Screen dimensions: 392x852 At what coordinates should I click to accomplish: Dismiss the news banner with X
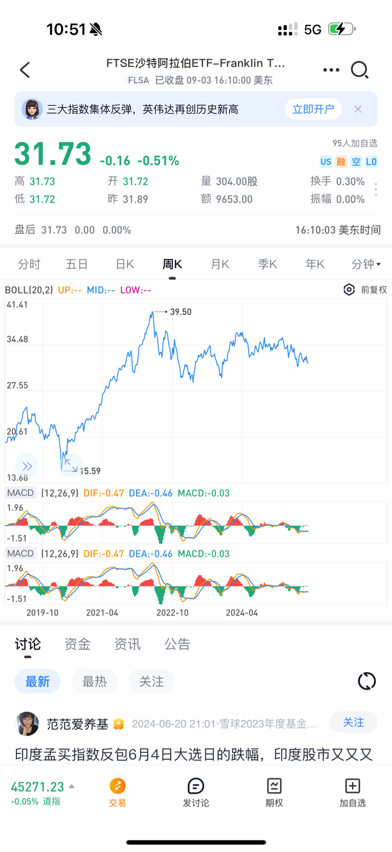(358, 109)
